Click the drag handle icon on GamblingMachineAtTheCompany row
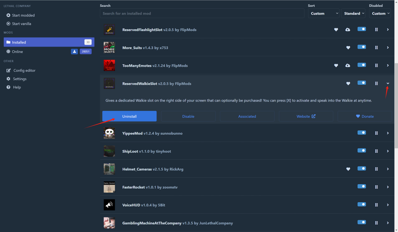This screenshot has height=232, width=398. 376,223
